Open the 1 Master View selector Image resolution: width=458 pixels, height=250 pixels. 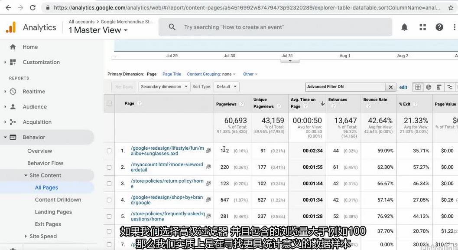pos(98,30)
